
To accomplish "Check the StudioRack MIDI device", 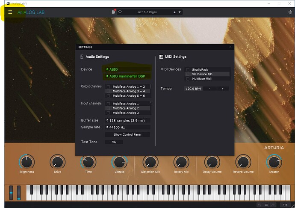I will click(x=188, y=69).
